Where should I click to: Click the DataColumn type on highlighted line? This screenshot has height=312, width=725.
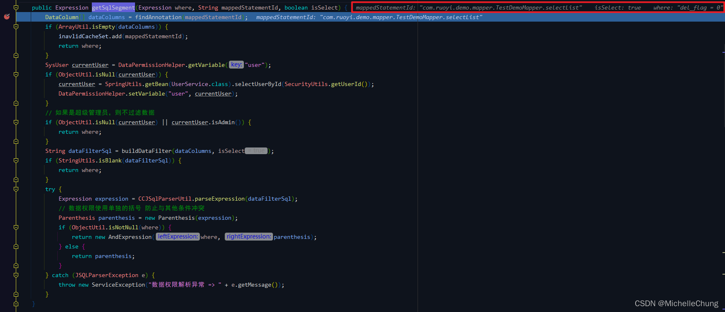[62, 17]
